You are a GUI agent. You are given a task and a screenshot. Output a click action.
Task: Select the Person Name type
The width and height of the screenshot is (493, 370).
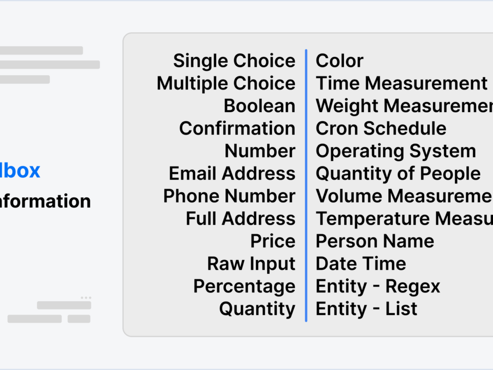[375, 242]
